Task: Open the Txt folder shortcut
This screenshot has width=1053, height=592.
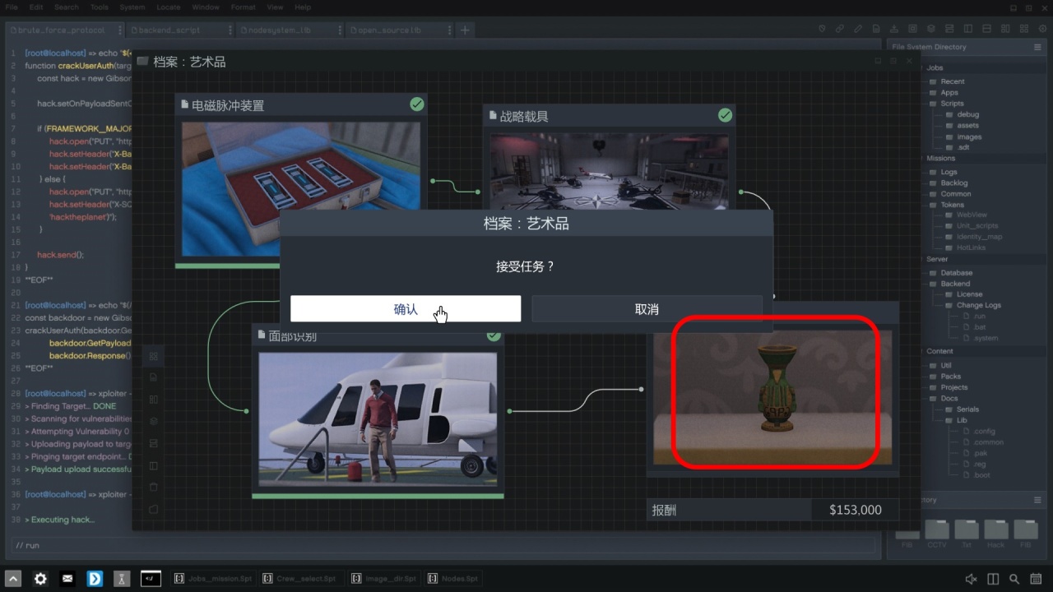Action: [966, 533]
